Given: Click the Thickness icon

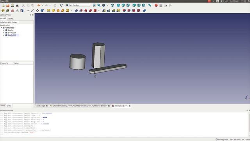Looking at the screenshot, I should click(138, 11).
